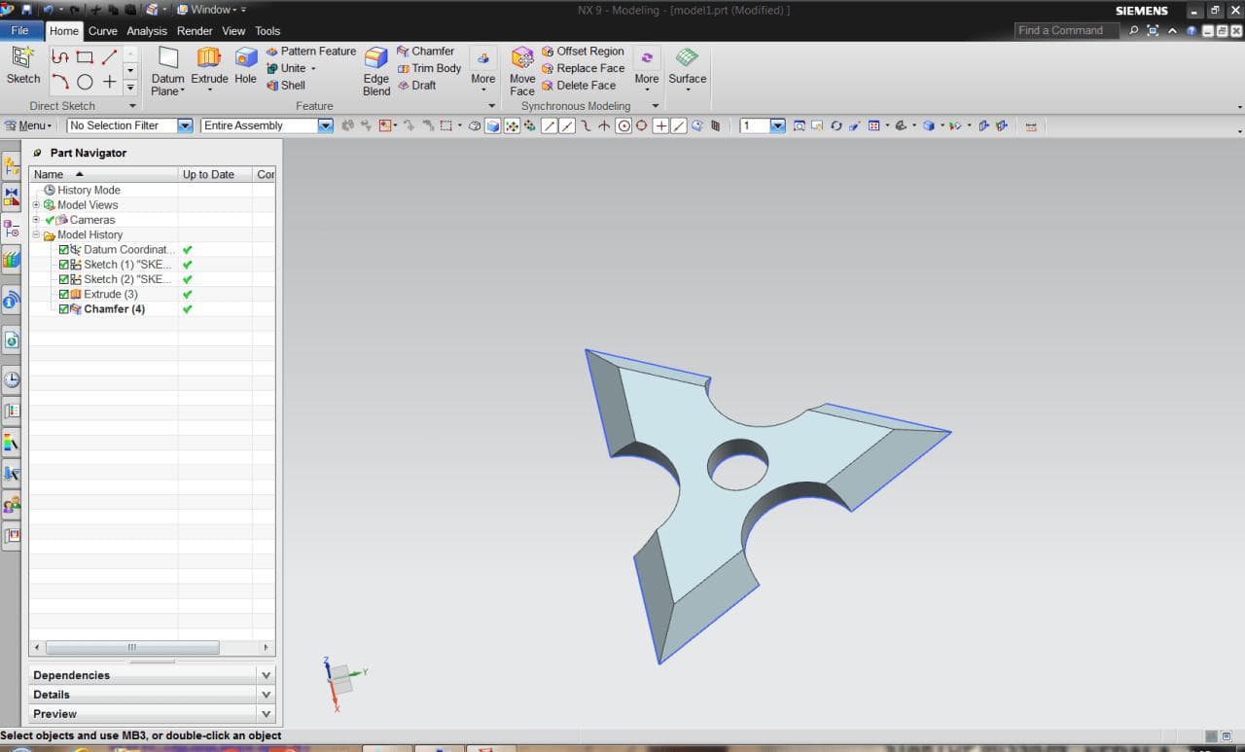Open the Feature group More dropdown
1245x752 pixels.
tap(483, 70)
